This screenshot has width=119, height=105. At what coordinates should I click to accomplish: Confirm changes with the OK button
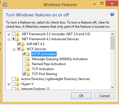pos(81,96)
